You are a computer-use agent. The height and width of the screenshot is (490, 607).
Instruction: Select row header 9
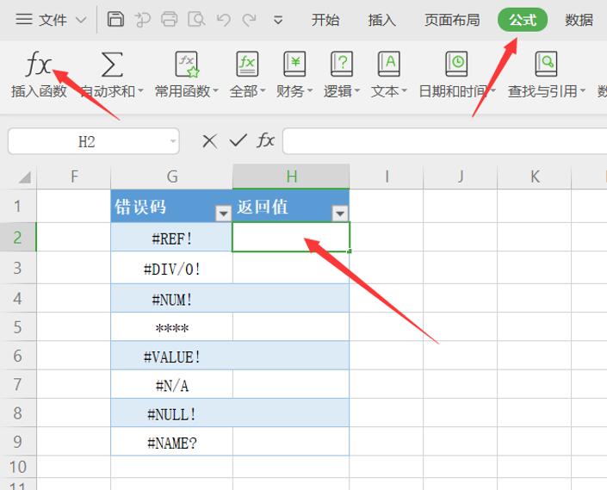[x=18, y=442]
